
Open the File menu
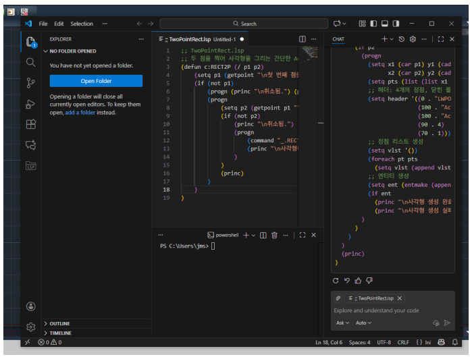[x=43, y=24]
